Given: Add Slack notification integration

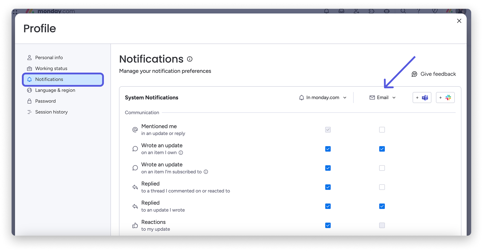Looking at the screenshot, I should point(445,97).
